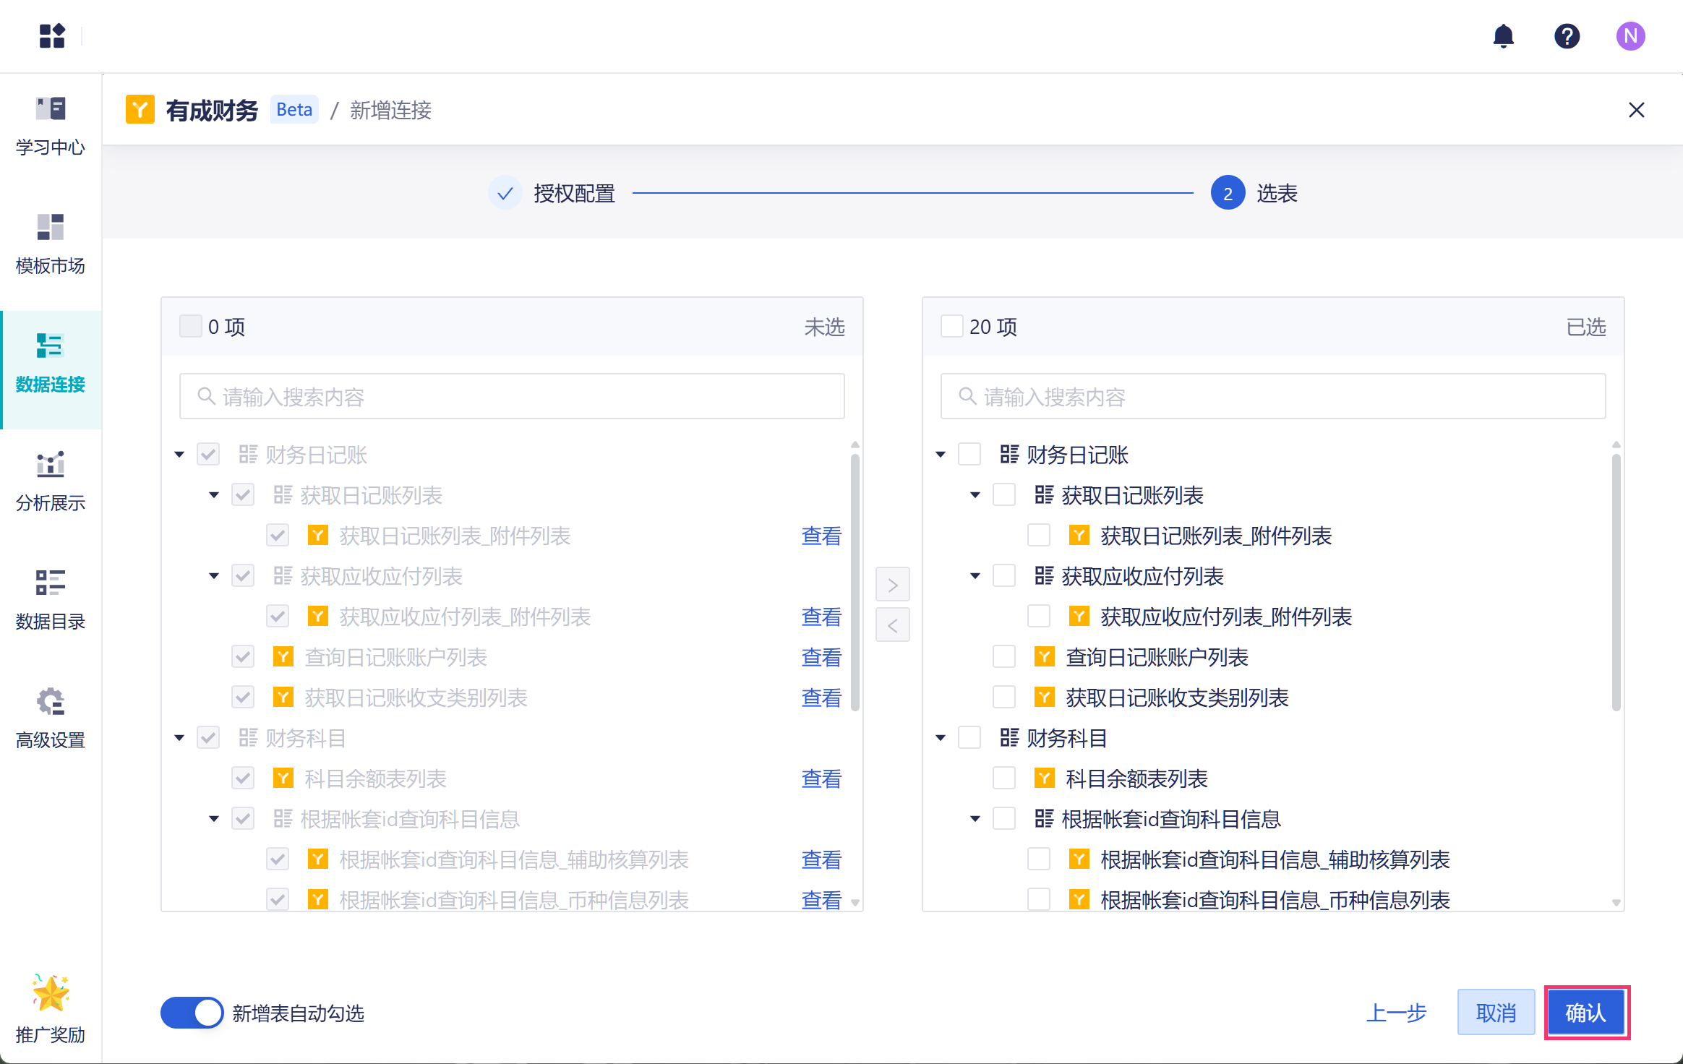This screenshot has height=1064, width=1683.
Task: Open the app grid launcher icon
Action: click(52, 35)
